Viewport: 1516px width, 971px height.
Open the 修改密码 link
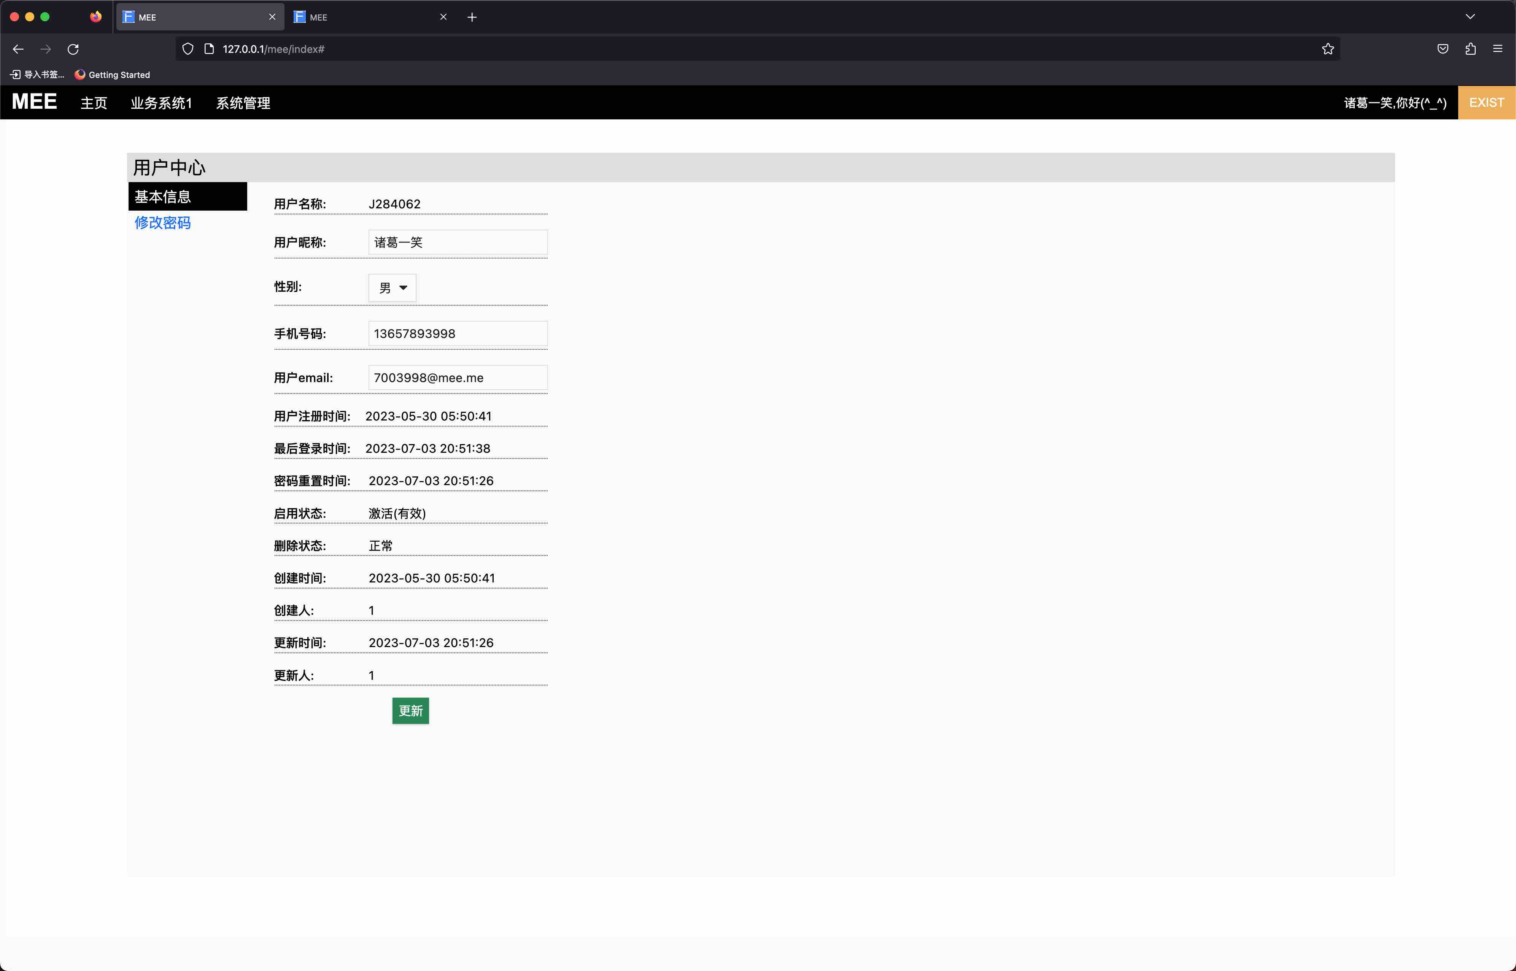162,222
